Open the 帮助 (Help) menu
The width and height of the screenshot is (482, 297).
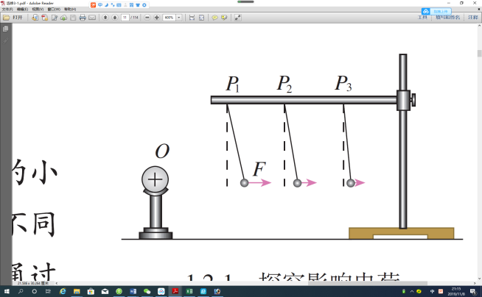pos(70,10)
